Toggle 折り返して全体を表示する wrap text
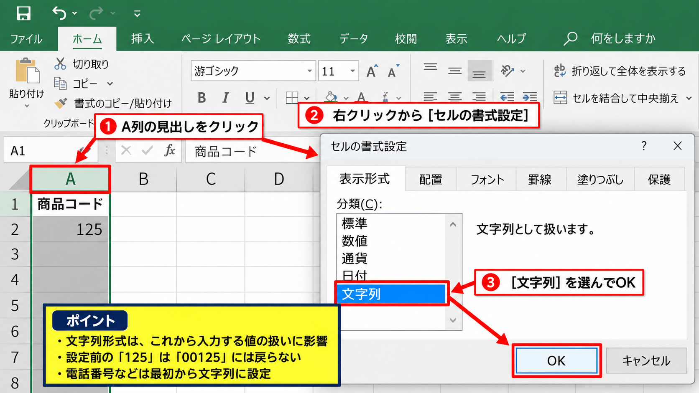Viewport: 699px width, 393px height. [620, 71]
